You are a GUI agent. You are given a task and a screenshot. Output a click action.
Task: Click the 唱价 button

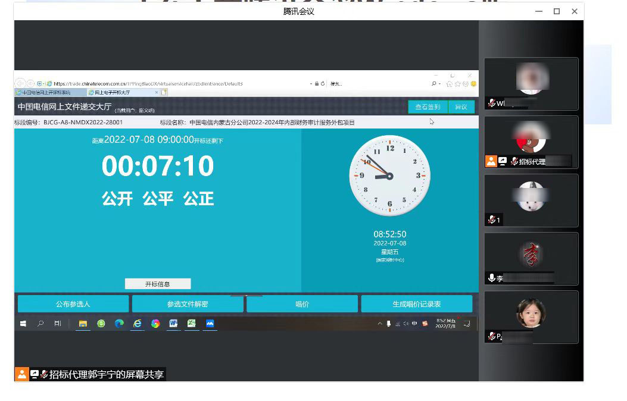(302, 304)
